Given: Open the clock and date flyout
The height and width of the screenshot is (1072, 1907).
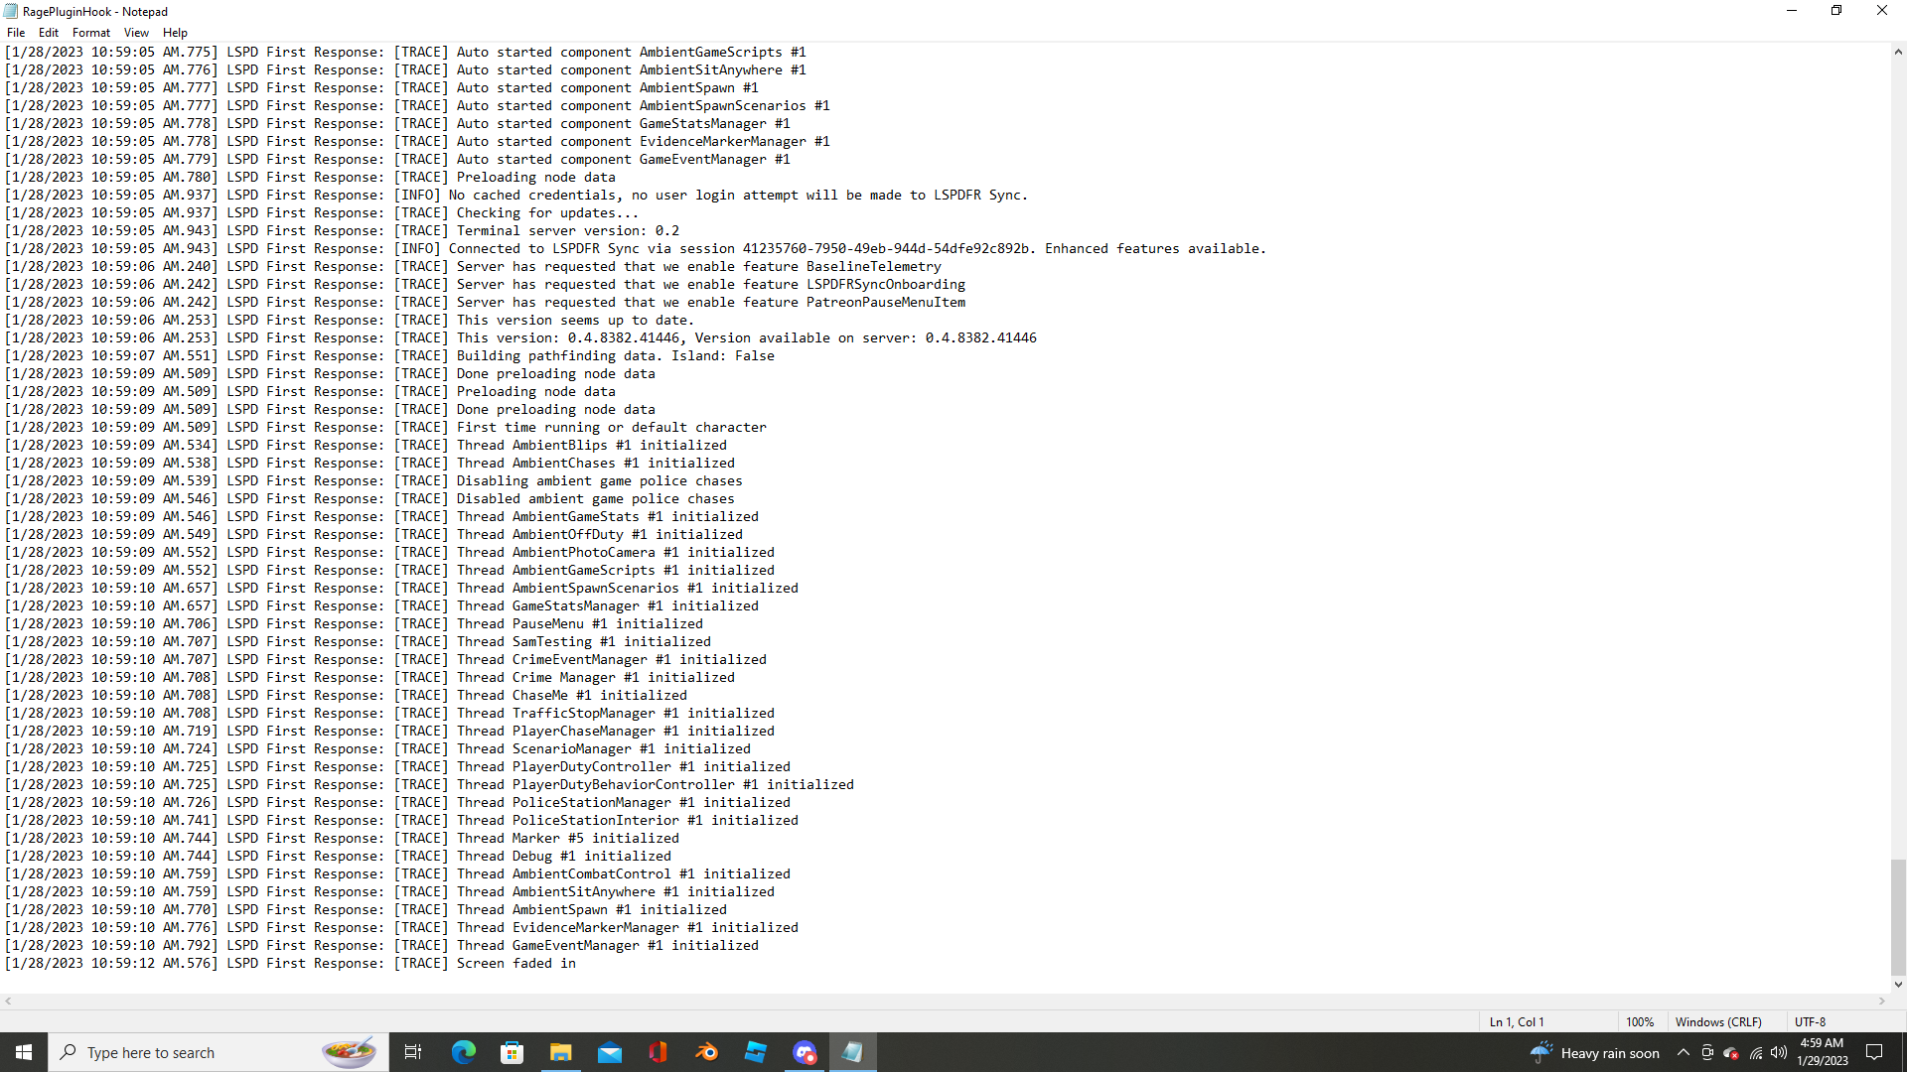Looking at the screenshot, I should click(1822, 1052).
